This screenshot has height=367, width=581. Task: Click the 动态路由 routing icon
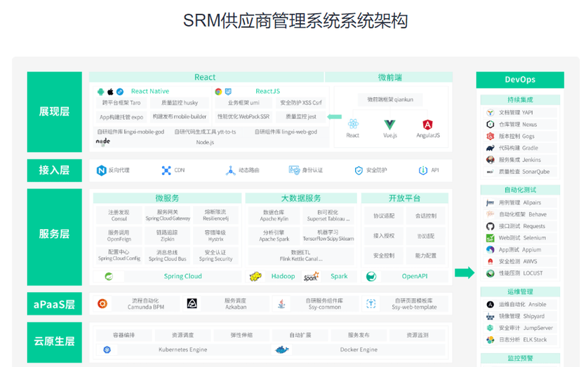pyautogui.click(x=230, y=170)
